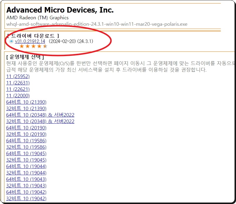Screen dimensions: 236x204
Task: Open 64비트 10 (20348) & 서버2022 link
Action: pos(40,115)
